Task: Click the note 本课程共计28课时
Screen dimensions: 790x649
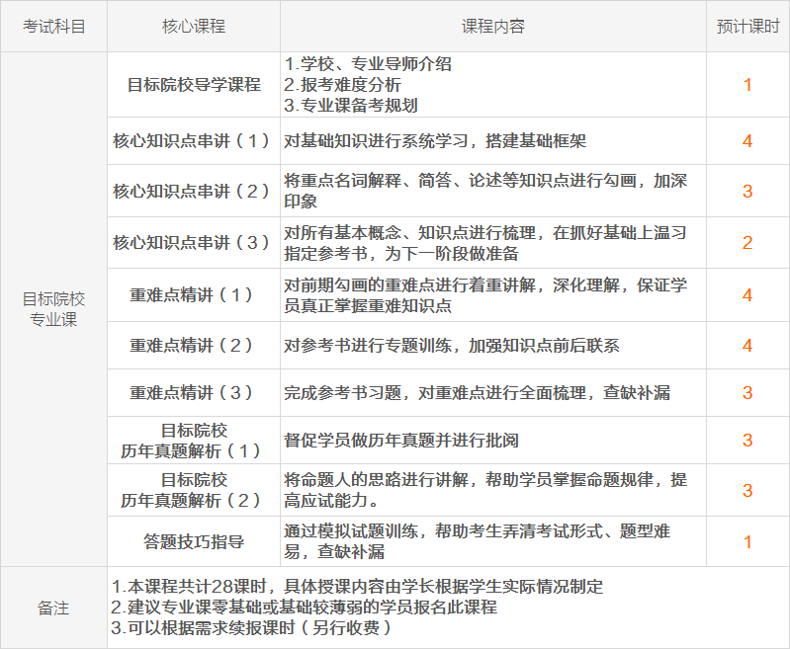Action: pos(188,586)
